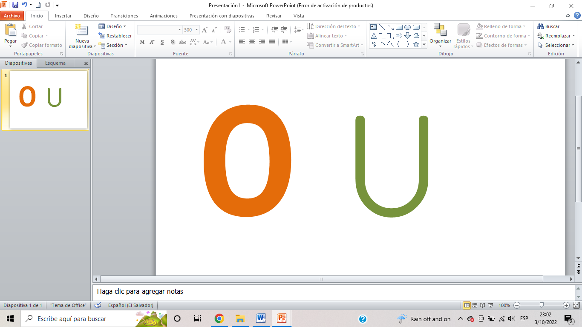
Task: Pick the oval shape in gallery
Action: click(407, 27)
